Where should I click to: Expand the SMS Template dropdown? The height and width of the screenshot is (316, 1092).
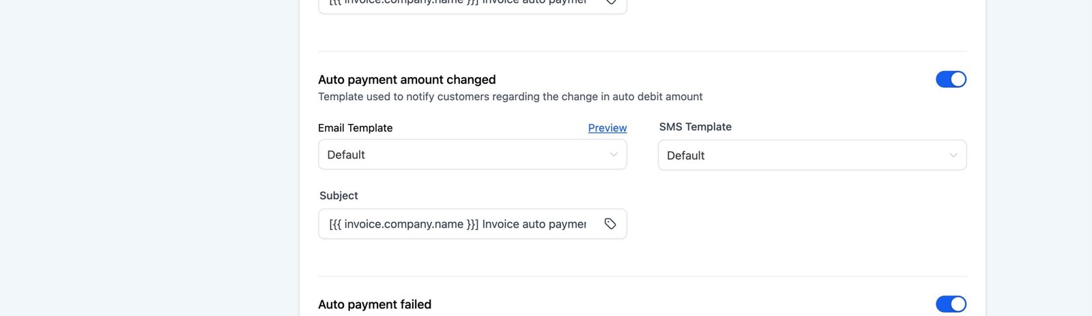point(811,155)
